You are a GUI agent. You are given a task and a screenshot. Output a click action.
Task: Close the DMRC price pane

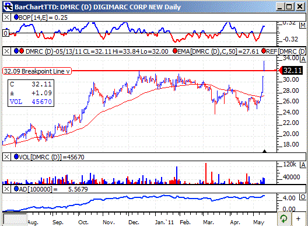tap(6, 51)
